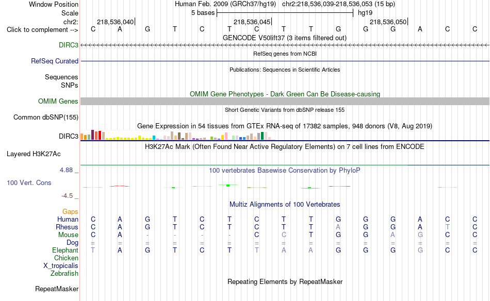Click the SNPs track label

click(x=70, y=85)
